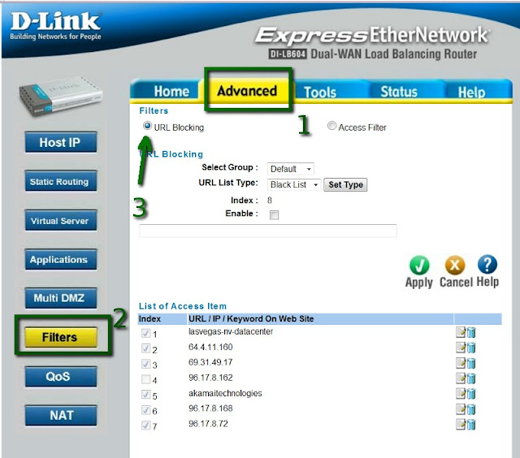The height and width of the screenshot is (458, 520).
Task: Click the akamaitechnologies list entry text
Action: 225,393
